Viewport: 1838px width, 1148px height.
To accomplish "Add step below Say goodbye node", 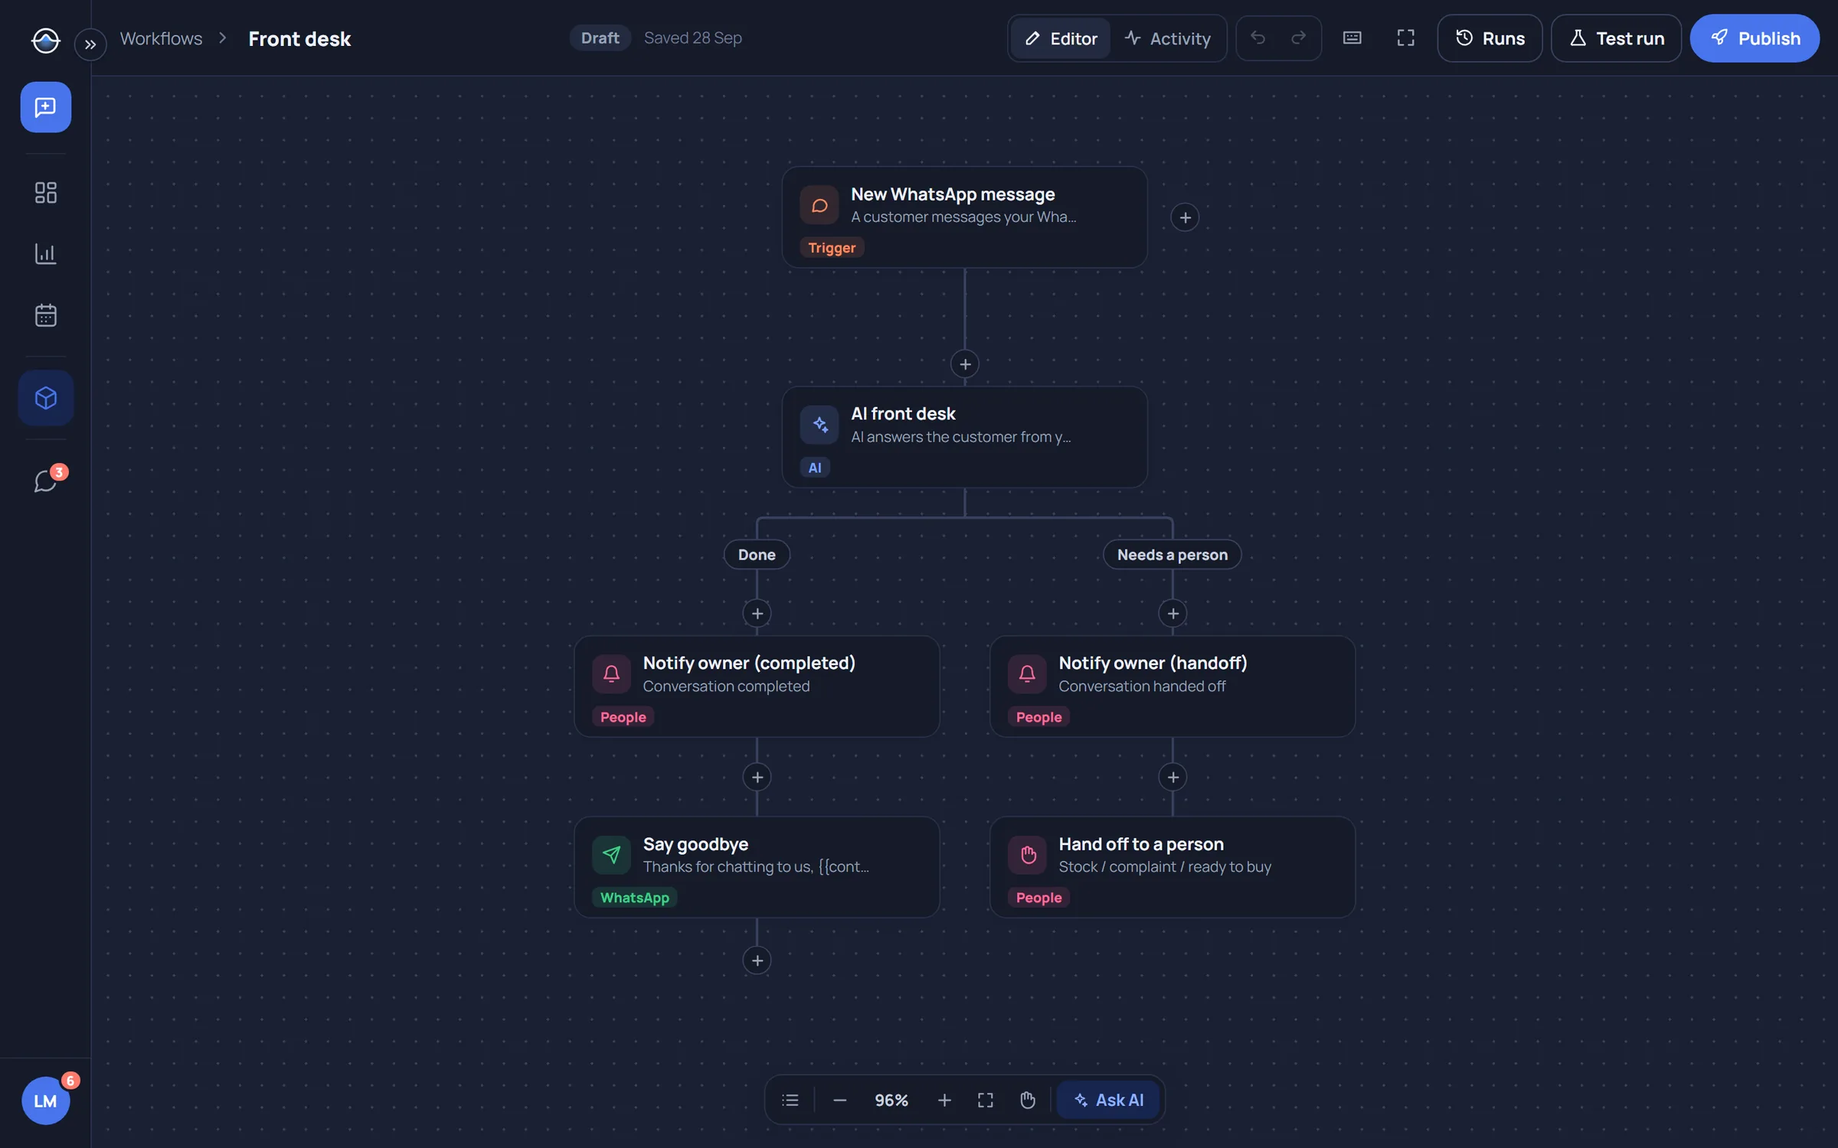I will [757, 960].
